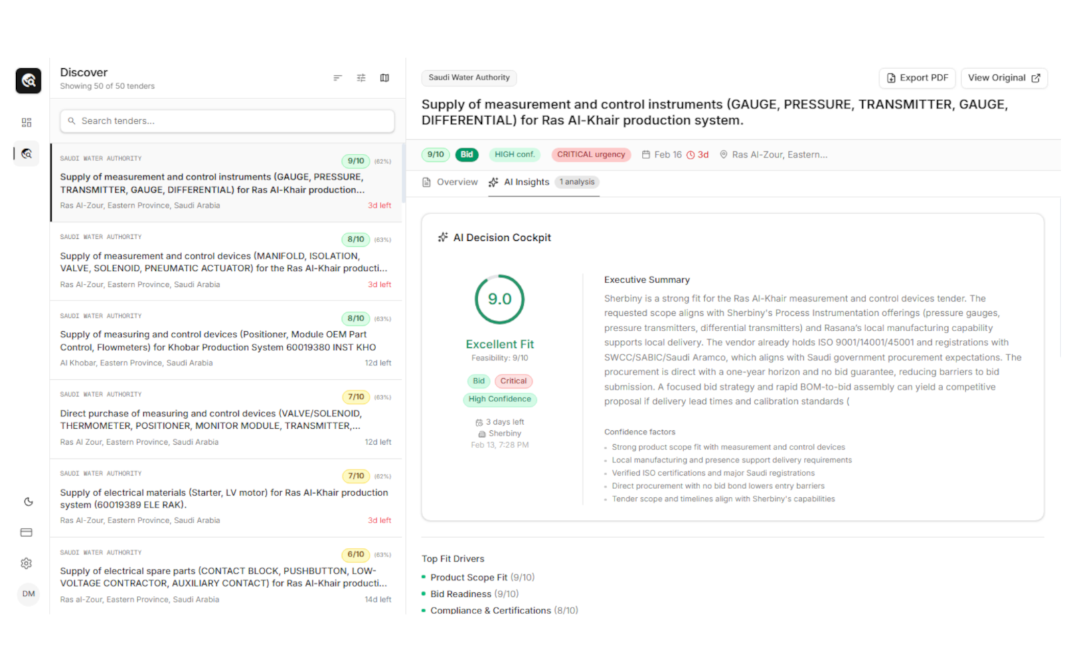1071x669 pixels.
Task: Select the Discover magnifier icon in sidebar
Action: [26, 153]
